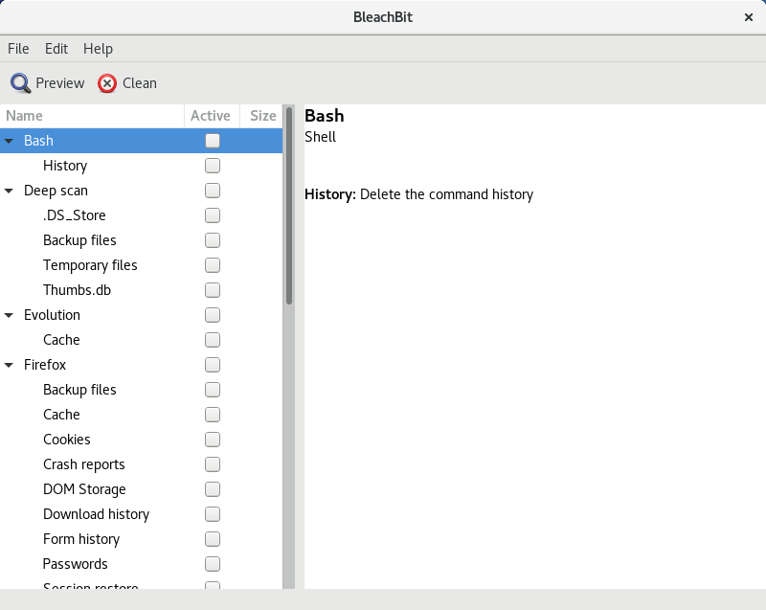Enable the Temporary files checkbox

coord(213,265)
